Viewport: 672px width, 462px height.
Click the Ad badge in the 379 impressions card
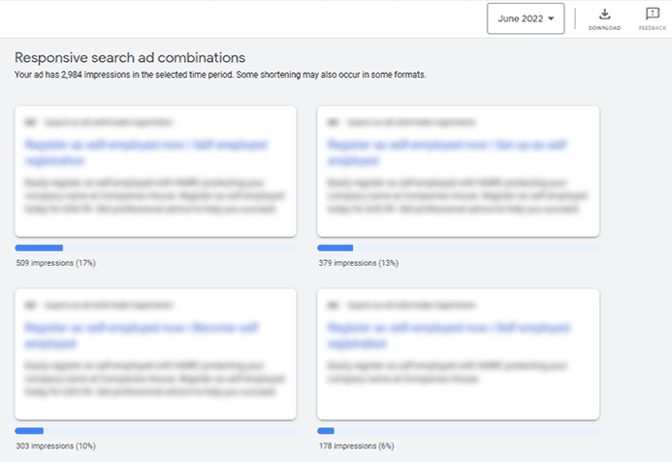click(333, 123)
